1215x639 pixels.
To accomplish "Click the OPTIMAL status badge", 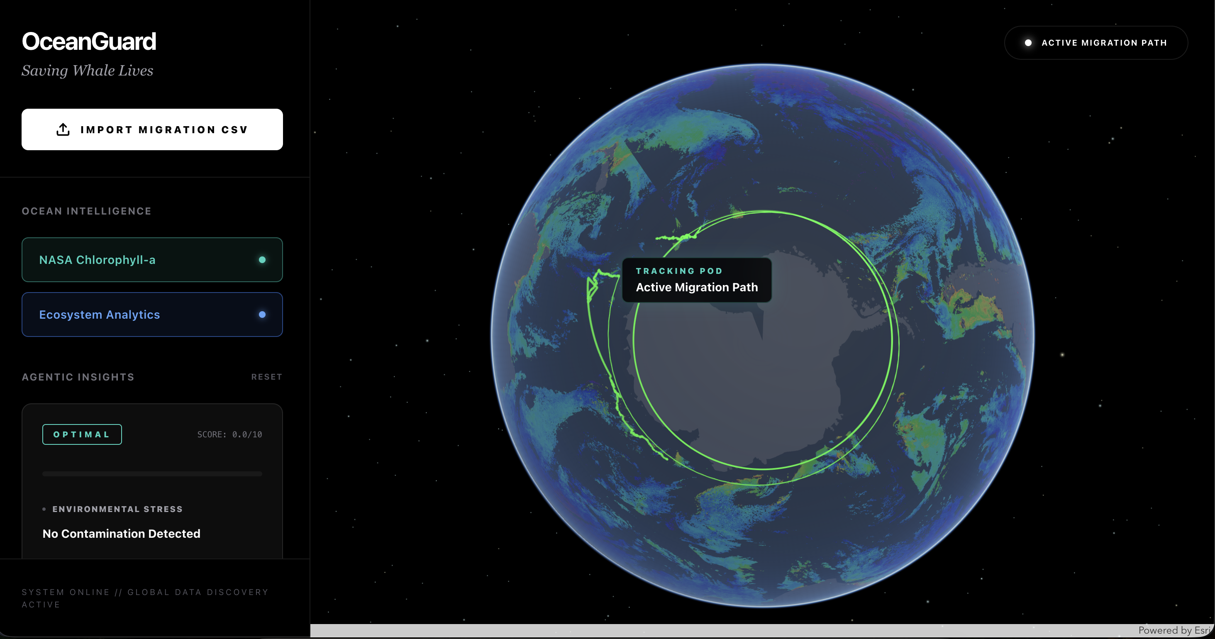I will click(82, 434).
